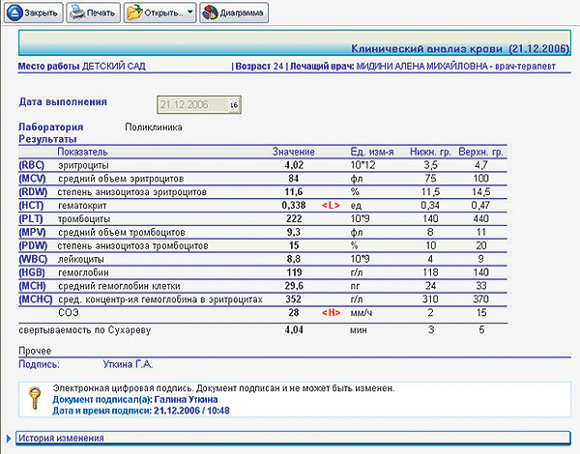Screen dimensions: 580x454
Task: Select the (MCH) indicator label
Action: point(33,286)
